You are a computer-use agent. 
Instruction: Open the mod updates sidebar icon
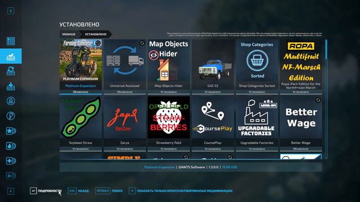(11, 71)
